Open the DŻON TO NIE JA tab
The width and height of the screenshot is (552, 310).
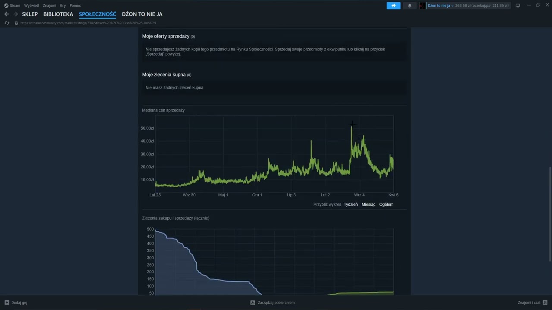pyautogui.click(x=142, y=14)
